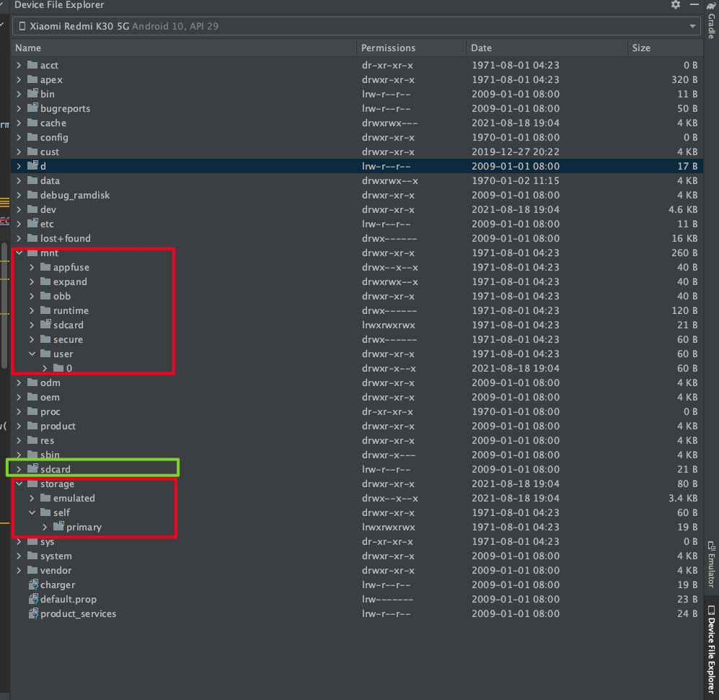Select the data folder row
The width and height of the screenshot is (719, 700).
point(357,180)
